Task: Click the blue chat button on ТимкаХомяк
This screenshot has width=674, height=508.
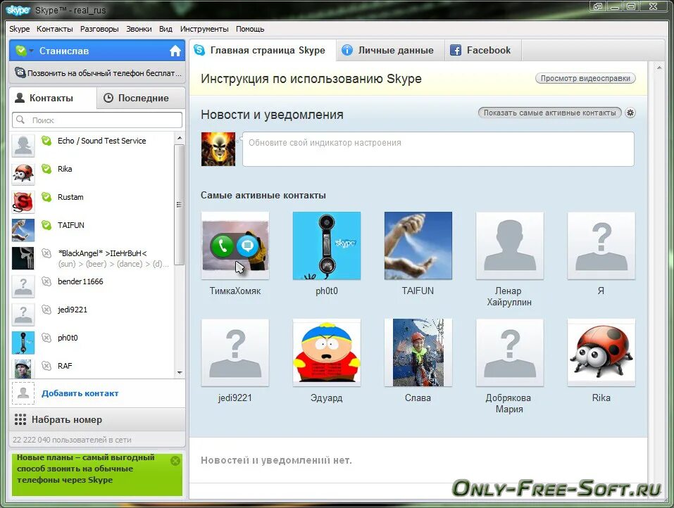Action: (x=247, y=246)
